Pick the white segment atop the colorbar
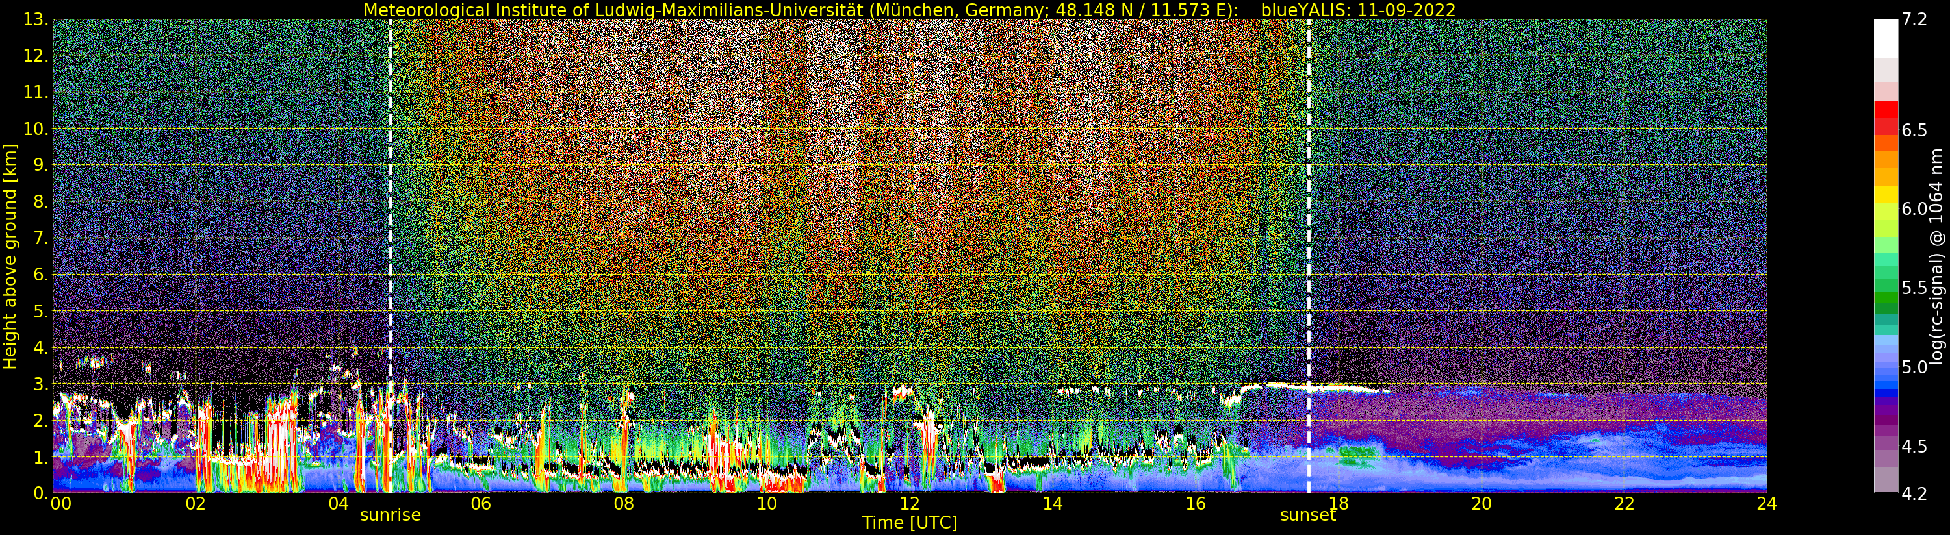Screen dimensions: 1950x535 pyautogui.click(x=1886, y=38)
